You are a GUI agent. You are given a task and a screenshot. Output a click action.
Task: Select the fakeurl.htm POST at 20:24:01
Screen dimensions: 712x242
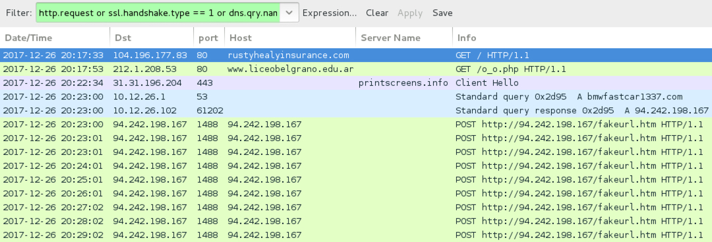356,166
